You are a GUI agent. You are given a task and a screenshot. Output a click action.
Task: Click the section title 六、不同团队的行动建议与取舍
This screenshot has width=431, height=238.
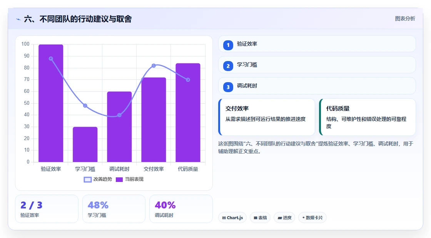[78, 19]
